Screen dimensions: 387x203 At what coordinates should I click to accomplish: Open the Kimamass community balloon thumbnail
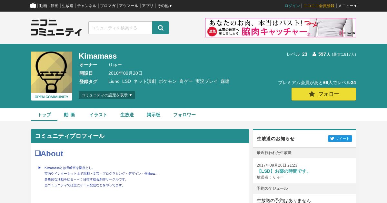coord(52,76)
